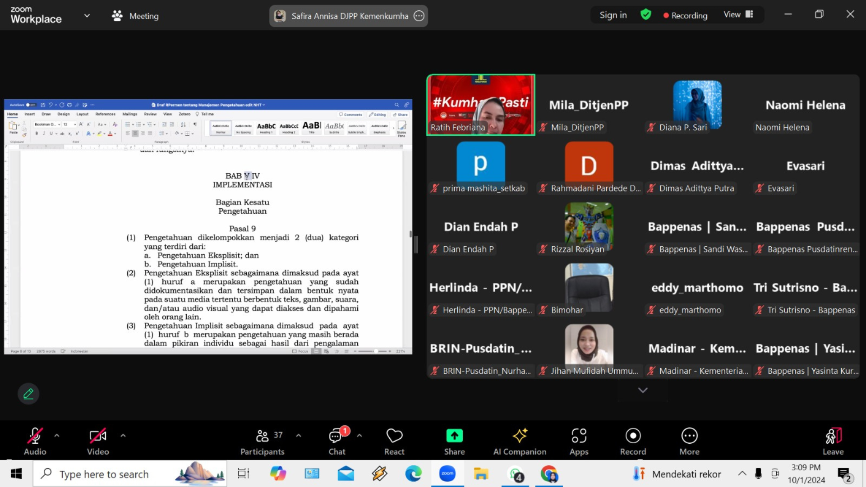This screenshot has width=866, height=487.
Task: Show next page of participant gallery
Action: pos(643,390)
